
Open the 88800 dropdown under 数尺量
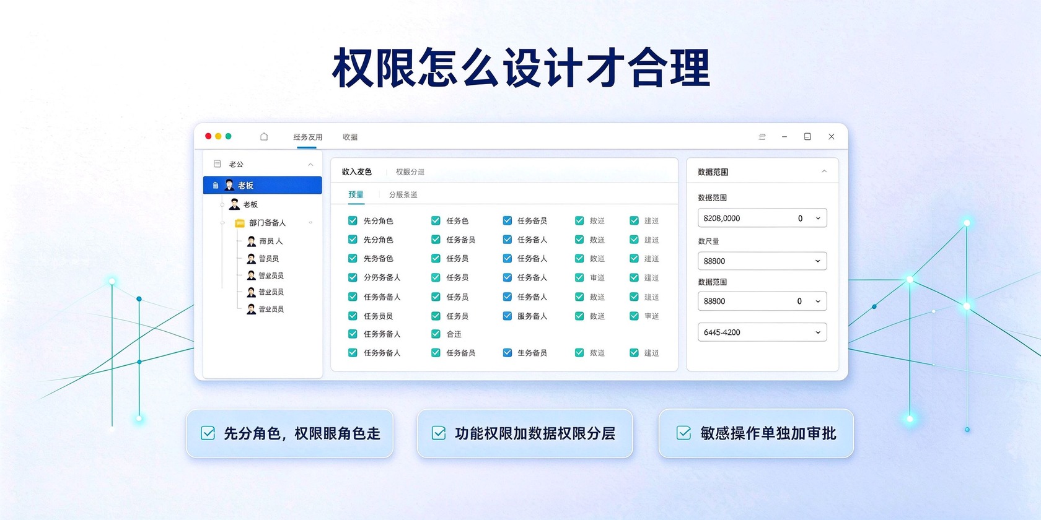coord(762,261)
